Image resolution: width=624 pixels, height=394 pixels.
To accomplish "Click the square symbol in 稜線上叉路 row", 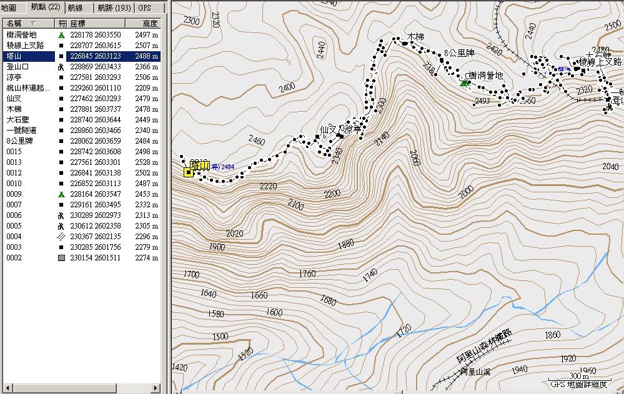I will pyautogui.click(x=61, y=46).
